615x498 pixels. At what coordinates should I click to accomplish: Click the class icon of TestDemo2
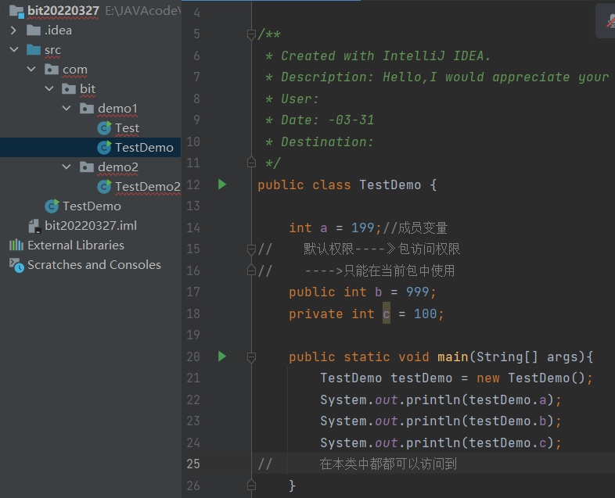104,187
